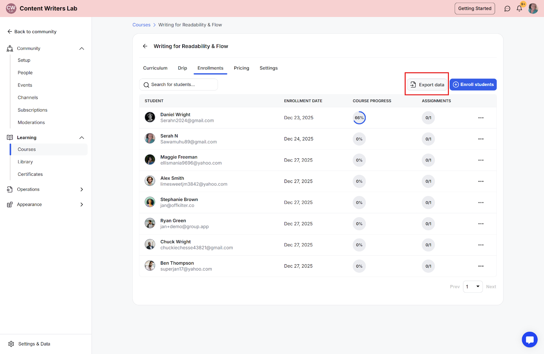Expand the Operations section
This screenshot has height=354, width=544.
click(82, 189)
